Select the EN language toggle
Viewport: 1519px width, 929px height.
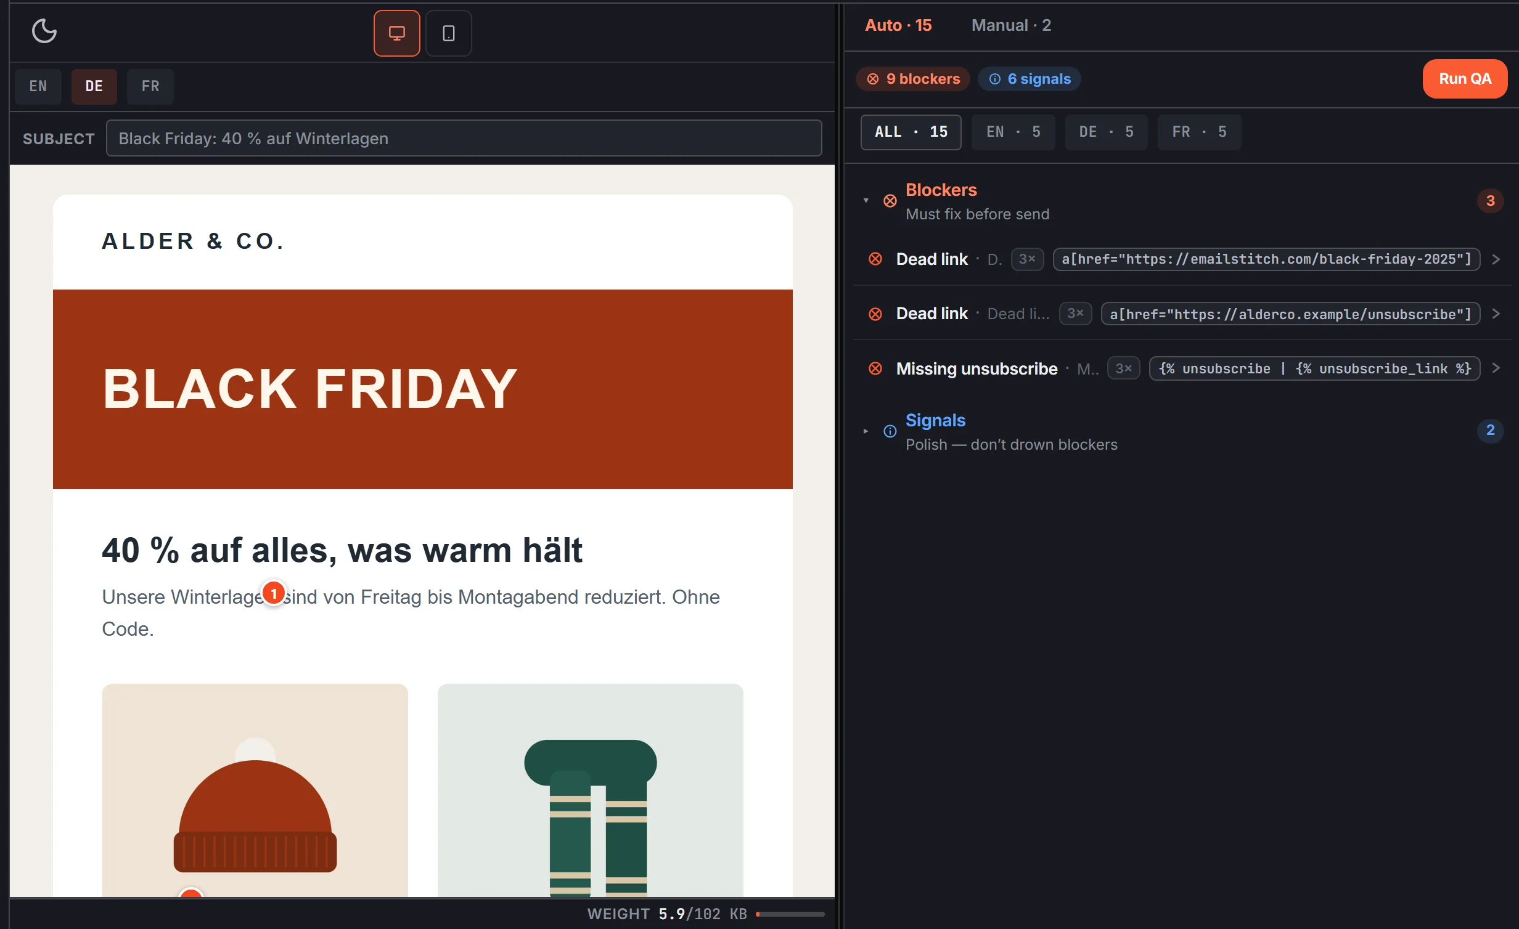pos(38,86)
